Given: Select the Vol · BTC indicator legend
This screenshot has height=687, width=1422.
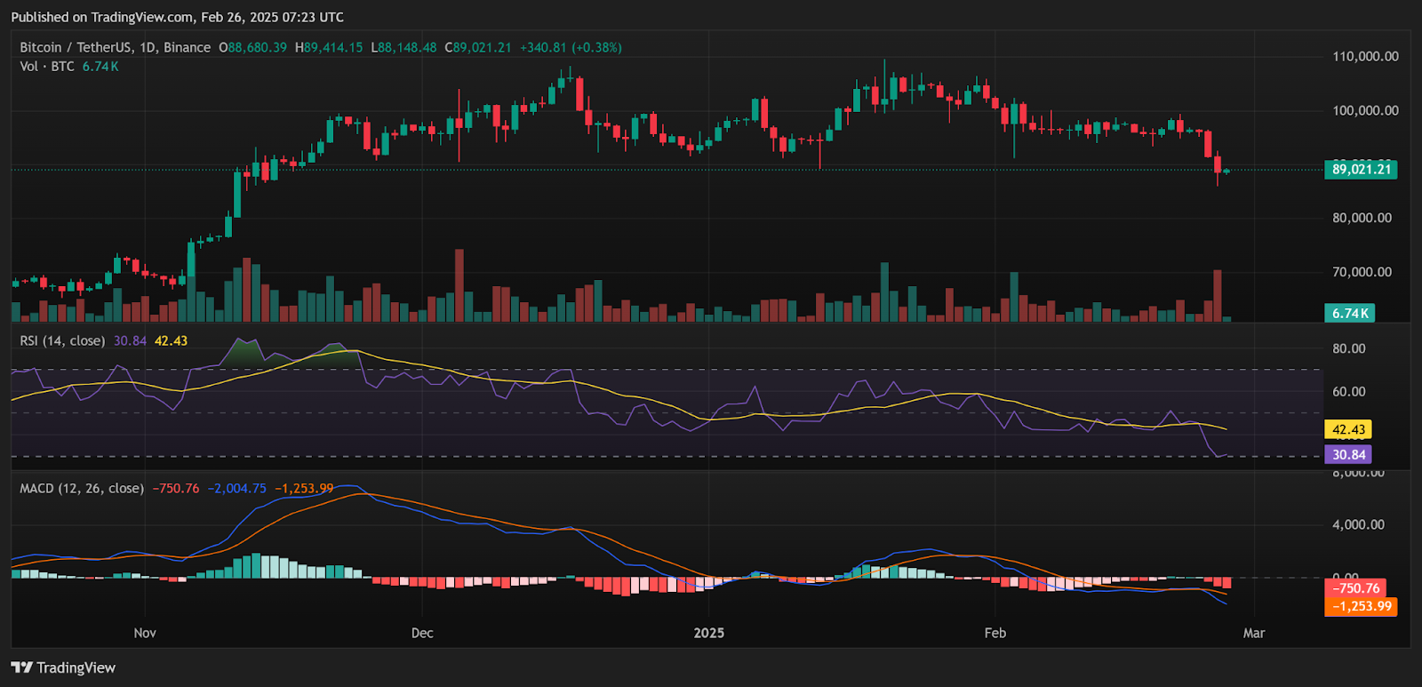Looking at the screenshot, I should [x=47, y=67].
